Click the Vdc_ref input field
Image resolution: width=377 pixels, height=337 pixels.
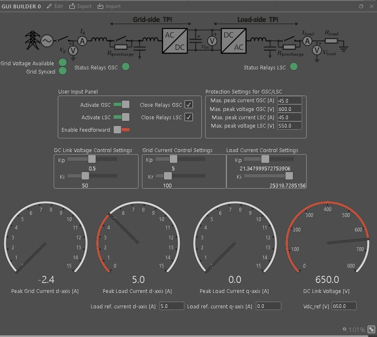(344, 306)
